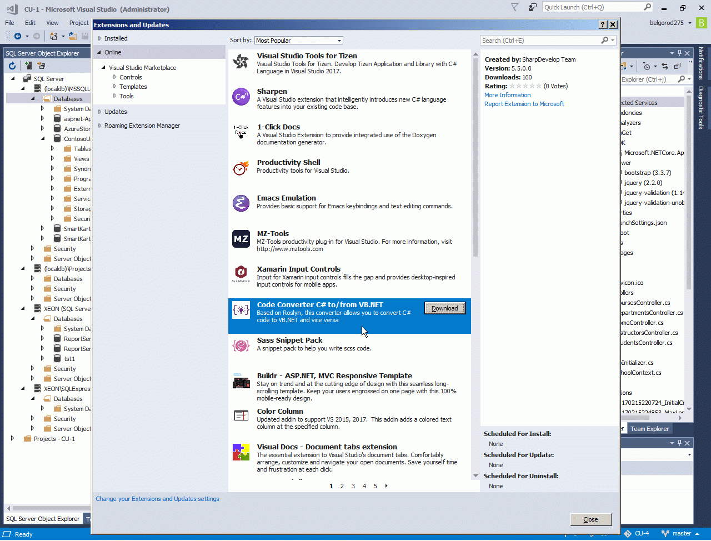Click the Pending Changes Filter clock icon
This screenshot has height=541, width=711.
tap(648, 66)
